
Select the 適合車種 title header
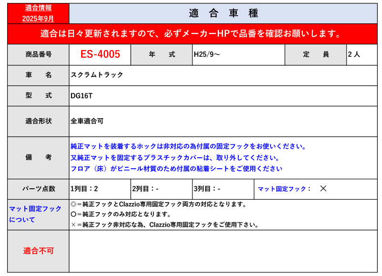point(223,13)
